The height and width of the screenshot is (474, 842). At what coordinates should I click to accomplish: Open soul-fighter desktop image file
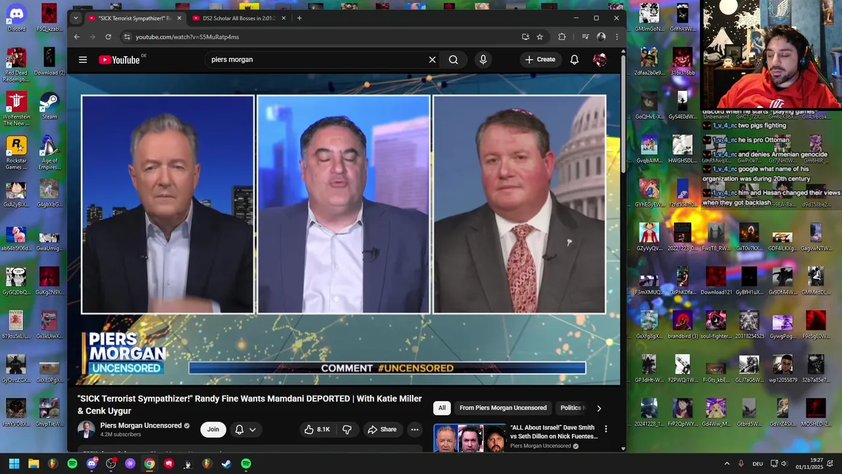pyautogui.click(x=716, y=325)
